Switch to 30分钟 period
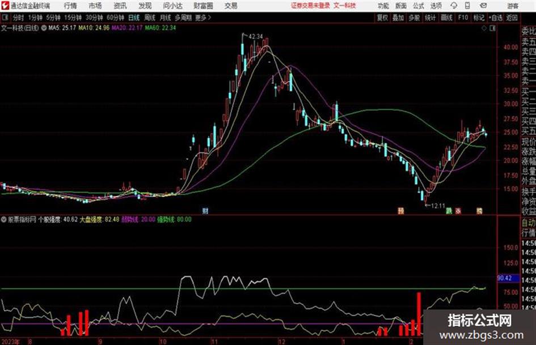 coord(94,18)
